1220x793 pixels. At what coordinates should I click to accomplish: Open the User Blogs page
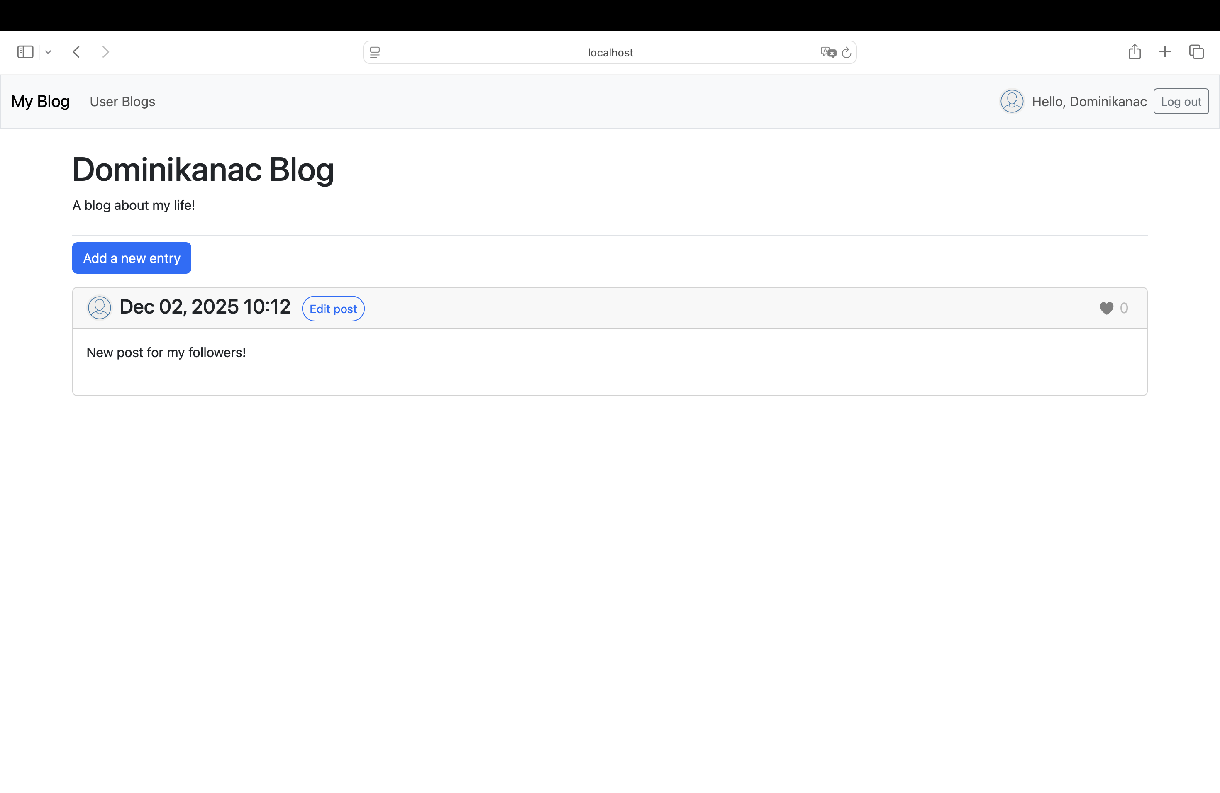coord(122,101)
